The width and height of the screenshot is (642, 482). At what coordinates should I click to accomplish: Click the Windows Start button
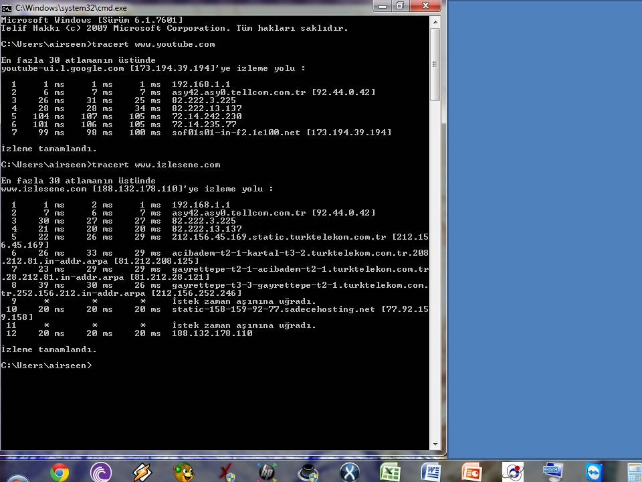point(16,475)
